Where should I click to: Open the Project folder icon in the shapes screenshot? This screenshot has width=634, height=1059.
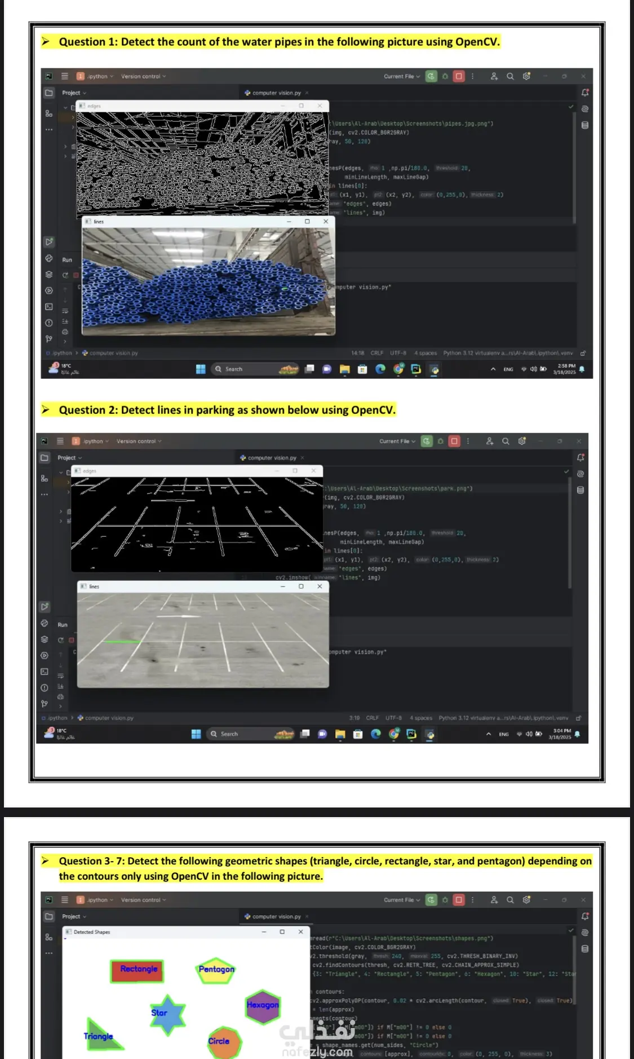[49, 916]
